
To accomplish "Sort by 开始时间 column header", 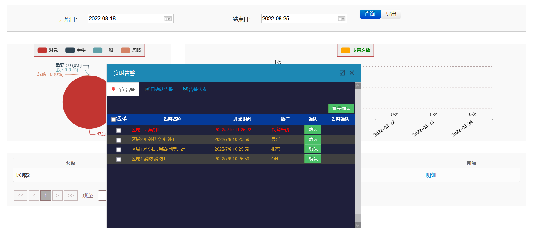I will tap(242, 119).
